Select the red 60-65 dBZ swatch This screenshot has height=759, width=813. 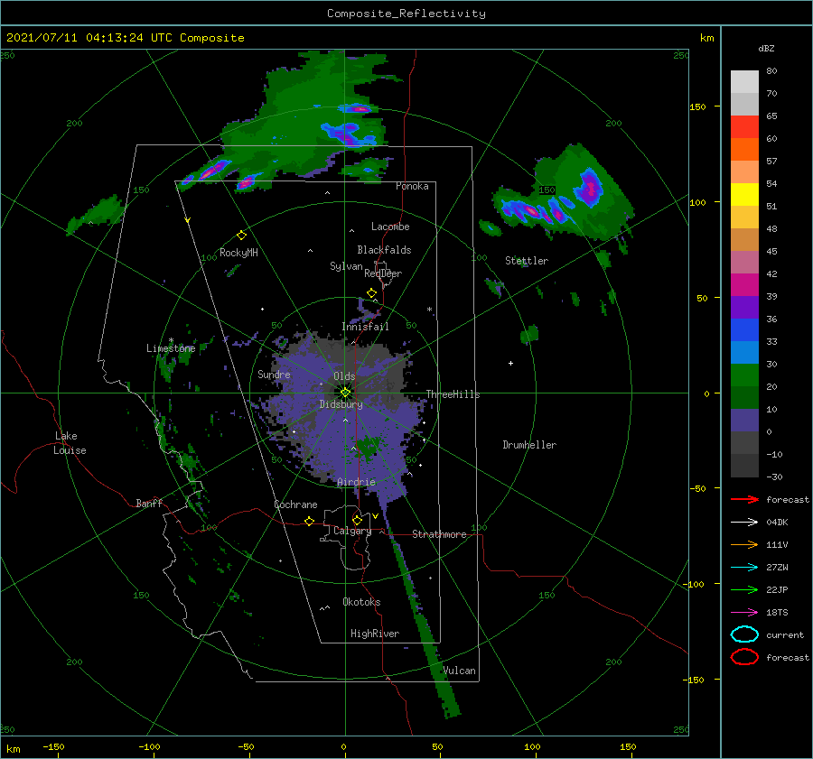pyautogui.click(x=744, y=127)
